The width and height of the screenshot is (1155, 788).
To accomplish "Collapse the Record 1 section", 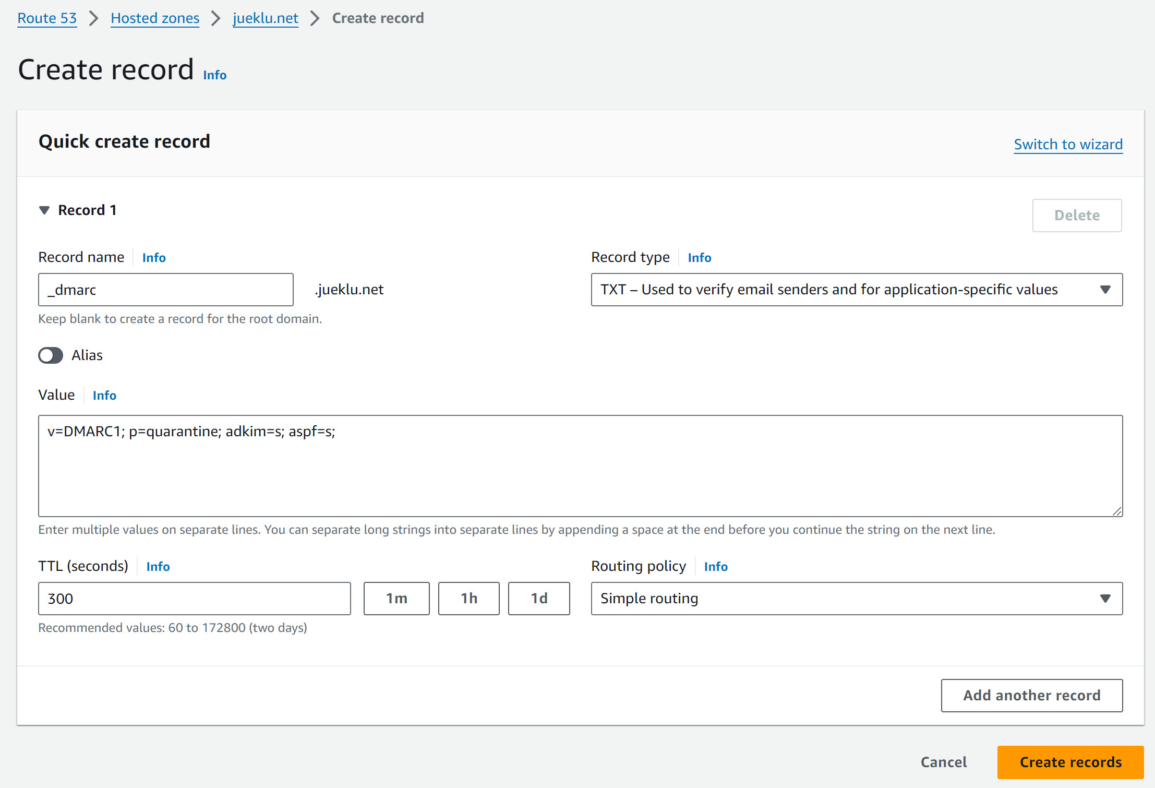I will (x=44, y=210).
